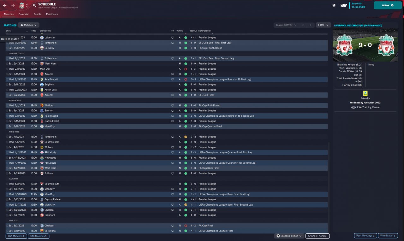This screenshot has width=404, height=241.
Task: Click the TV icon on the Barcelona row
Action: [173, 231]
